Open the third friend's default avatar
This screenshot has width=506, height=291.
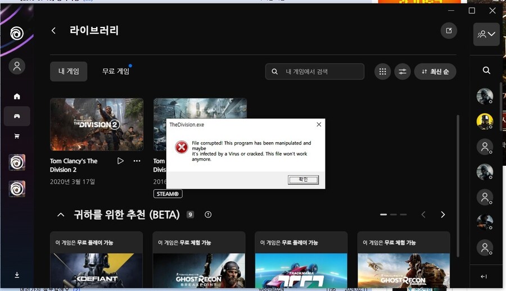[x=485, y=147]
